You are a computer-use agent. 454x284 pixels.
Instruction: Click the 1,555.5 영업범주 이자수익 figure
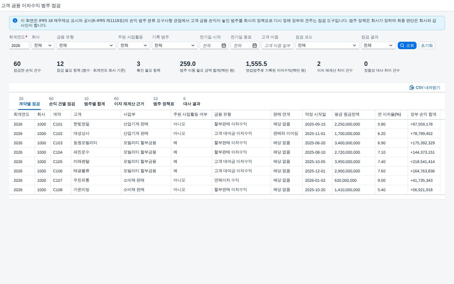pyautogui.click(x=257, y=64)
